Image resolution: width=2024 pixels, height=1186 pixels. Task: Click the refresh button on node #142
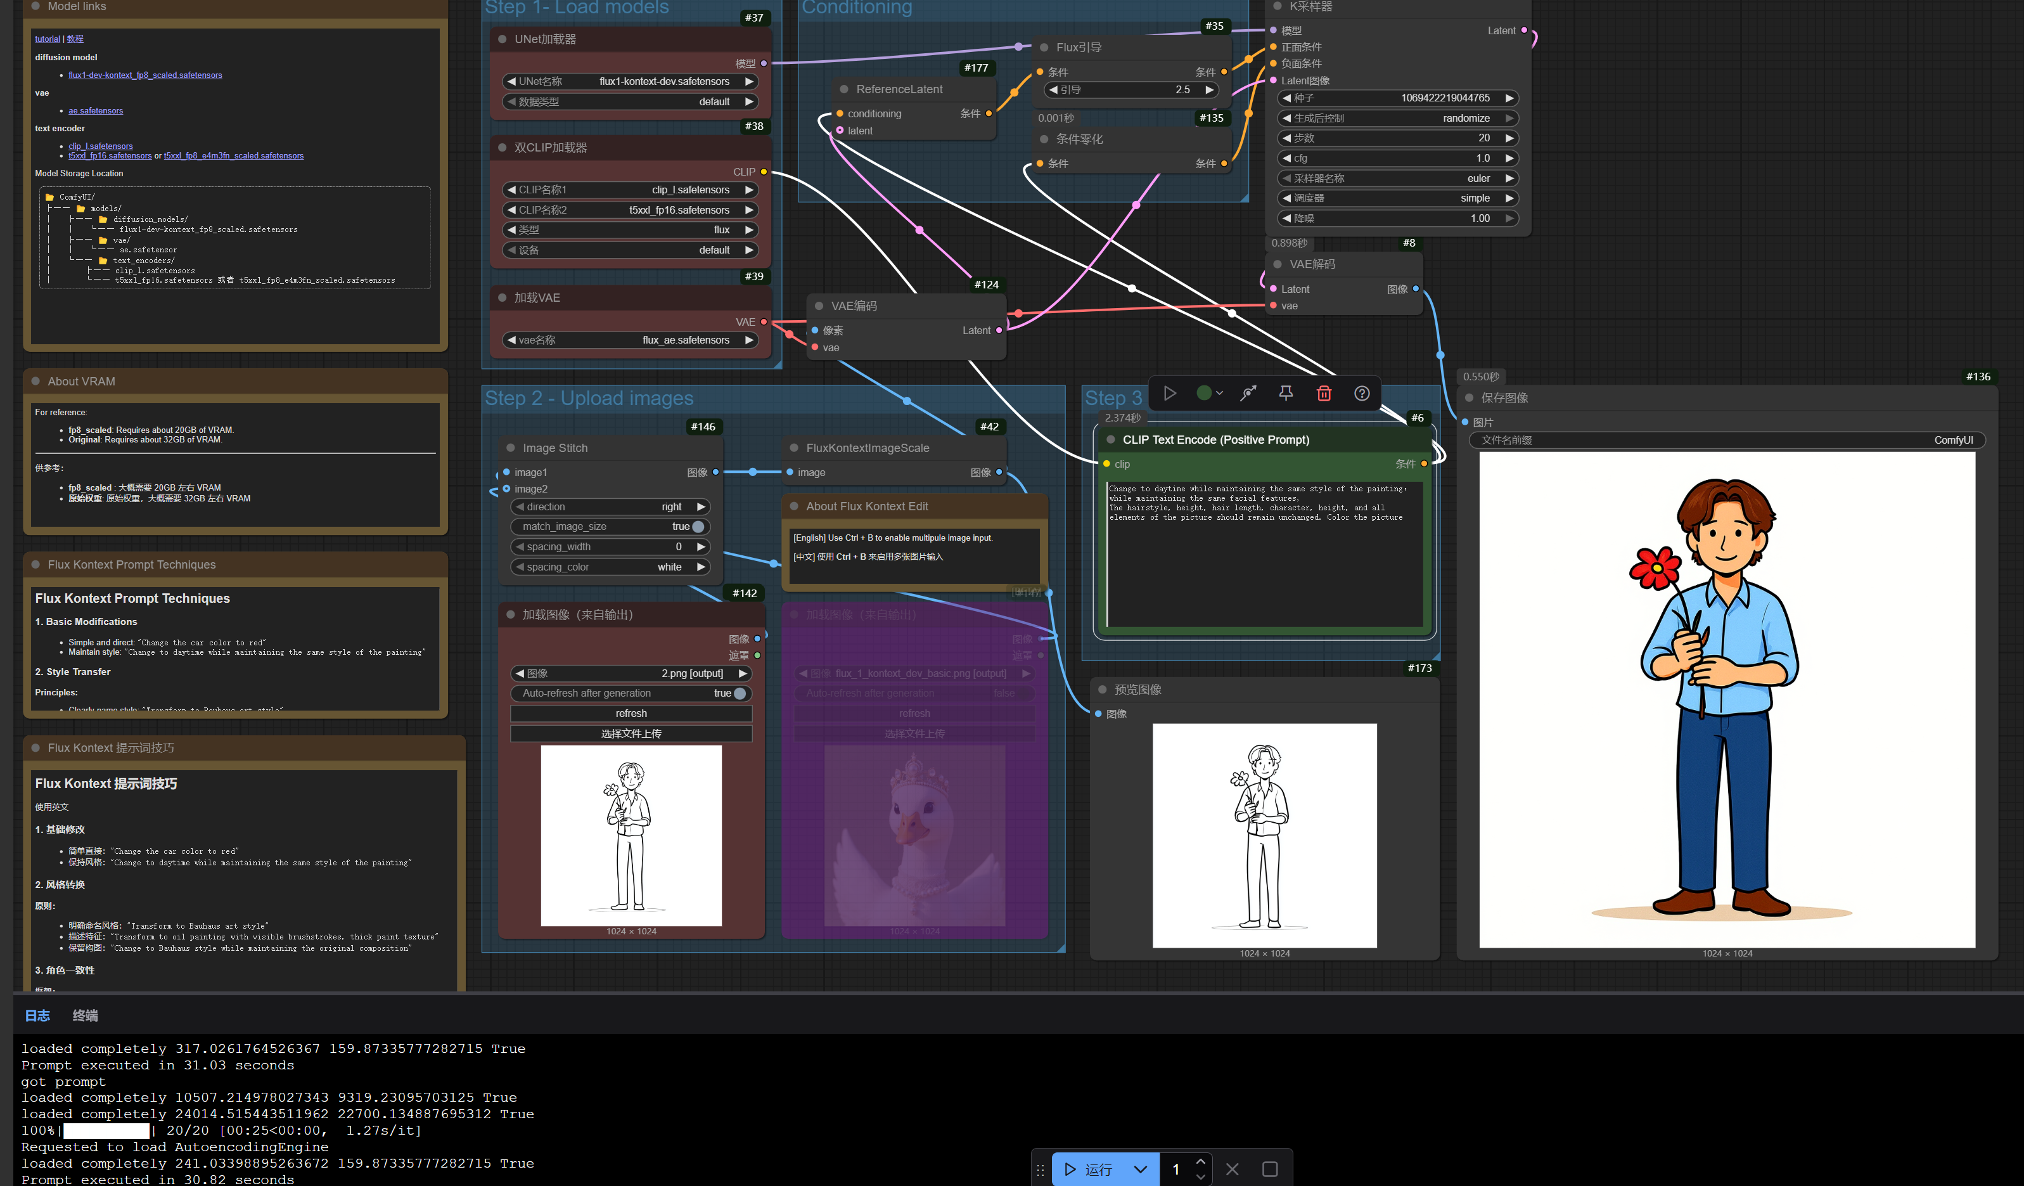[631, 714]
